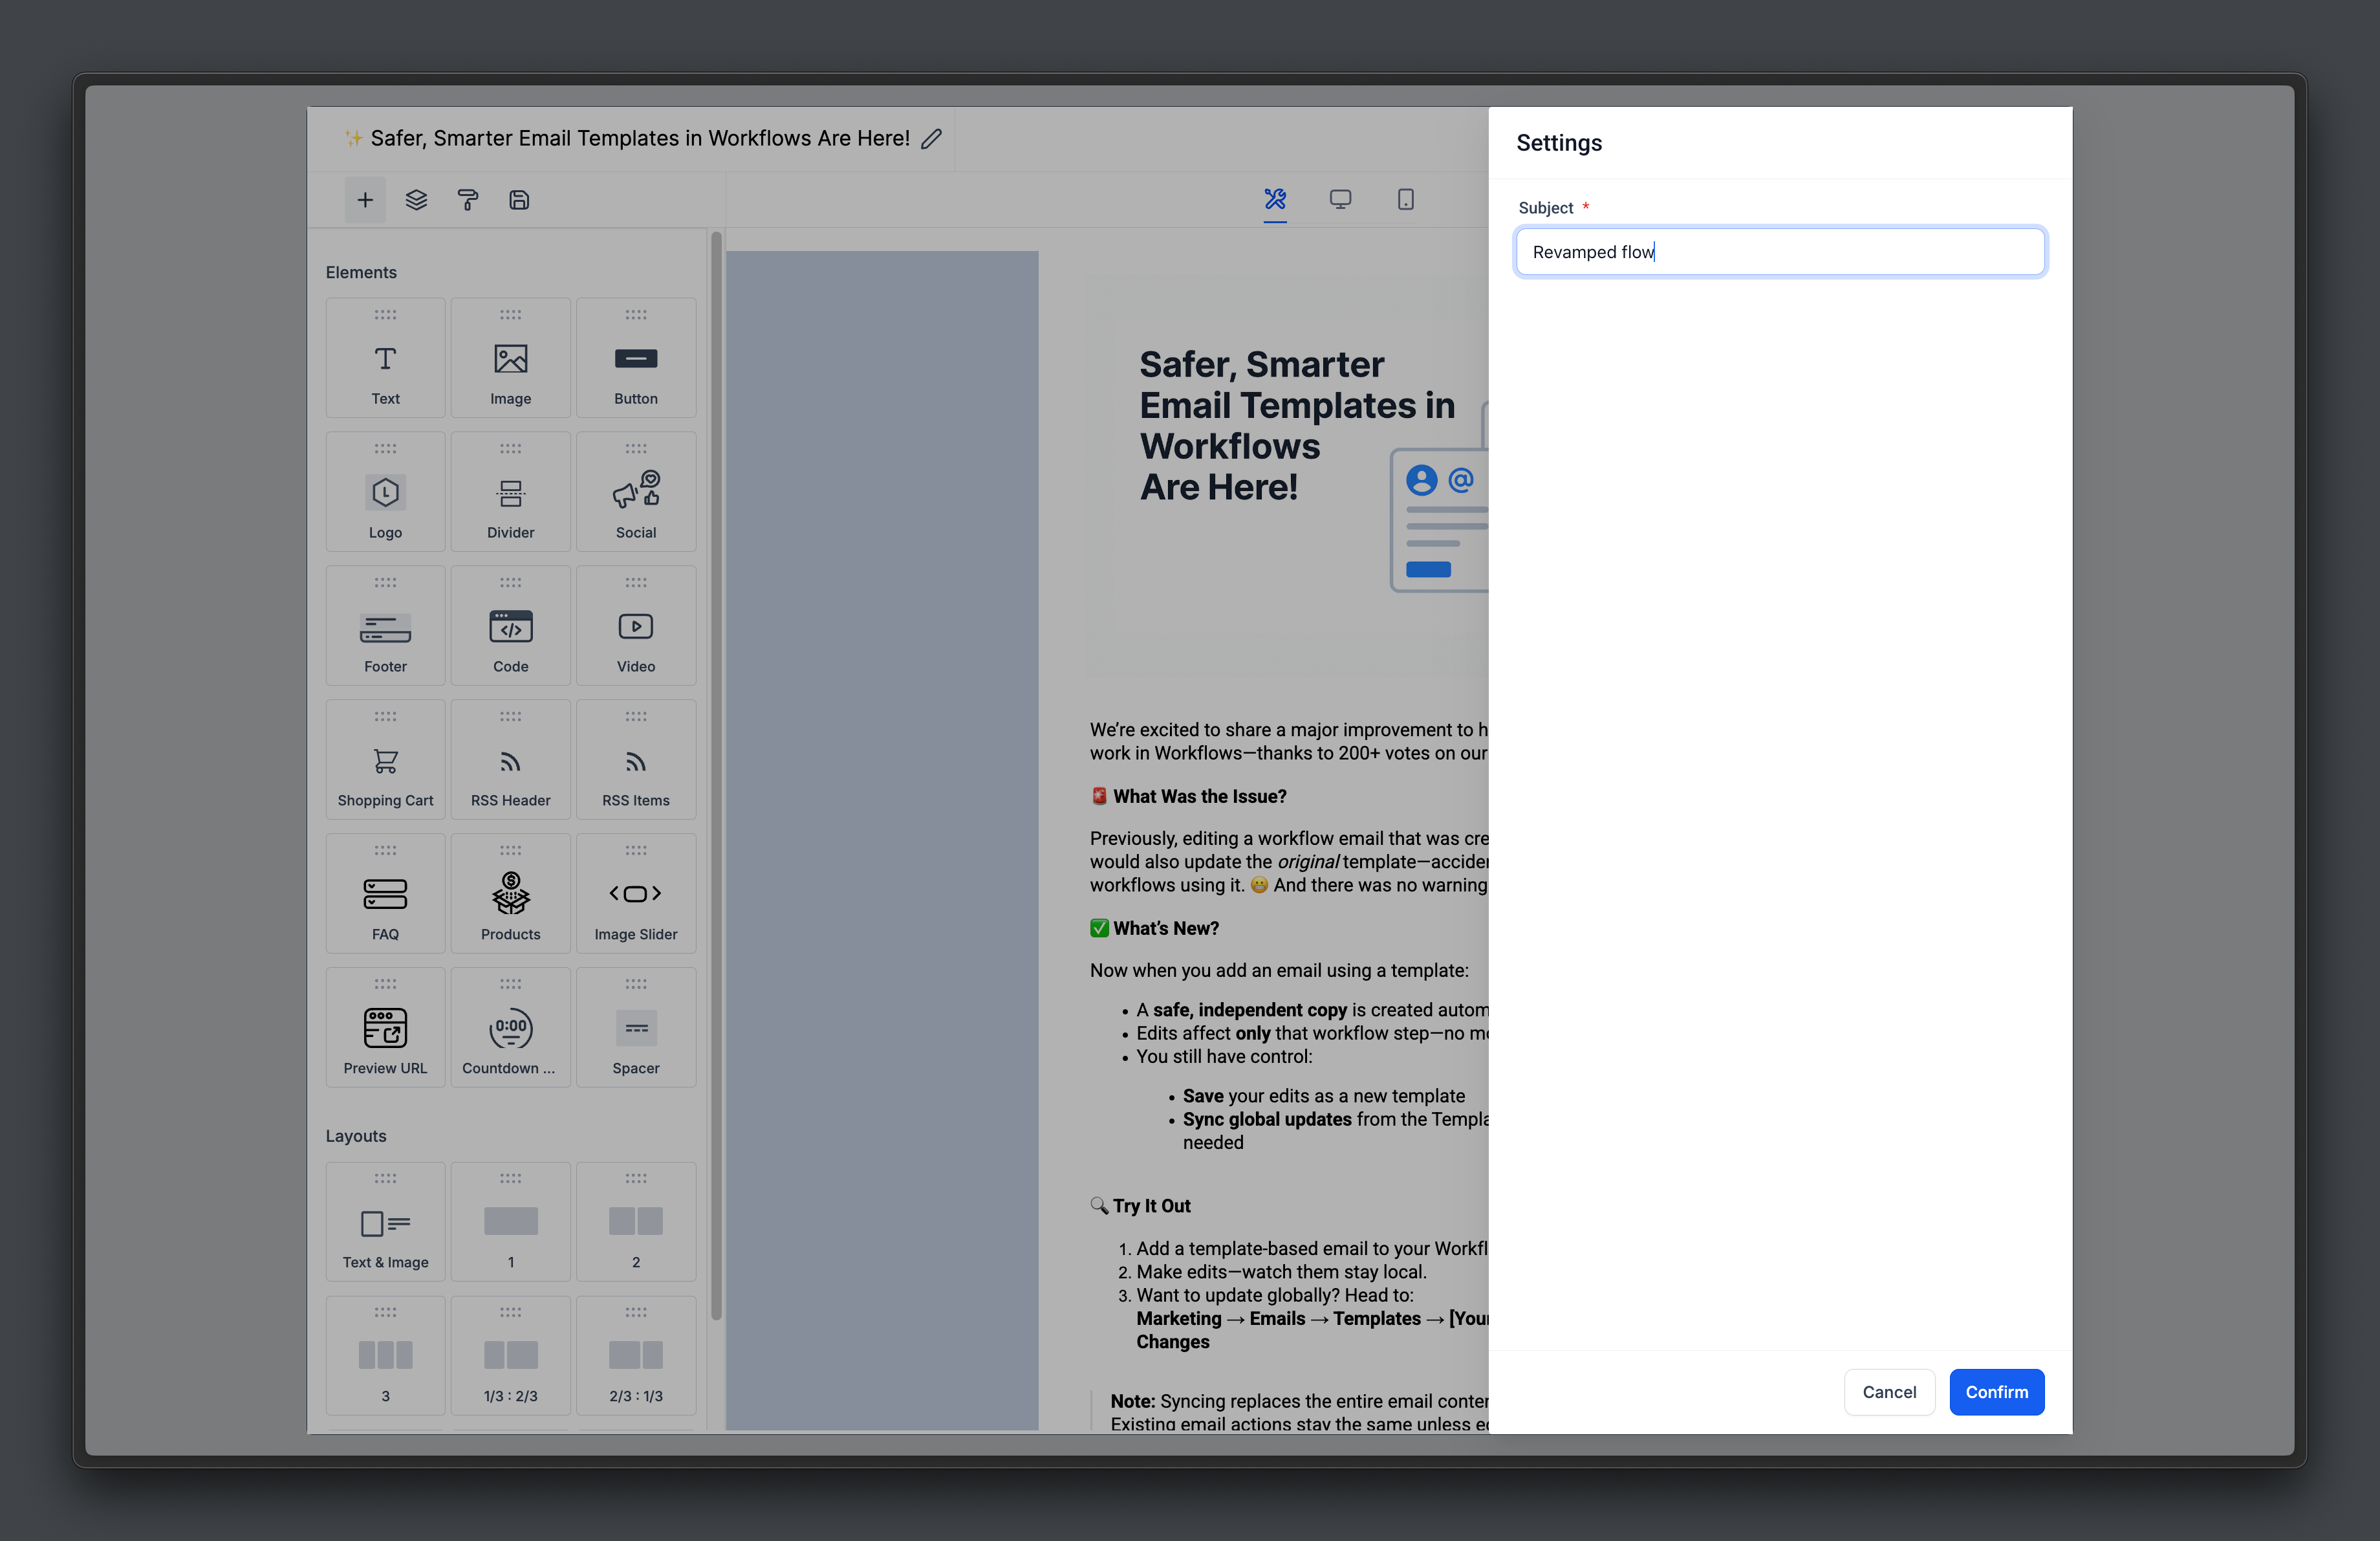Choose the 2/3 : 1/3 layout
This screenshot has height=1541, width=2380.
[636, 1356]
